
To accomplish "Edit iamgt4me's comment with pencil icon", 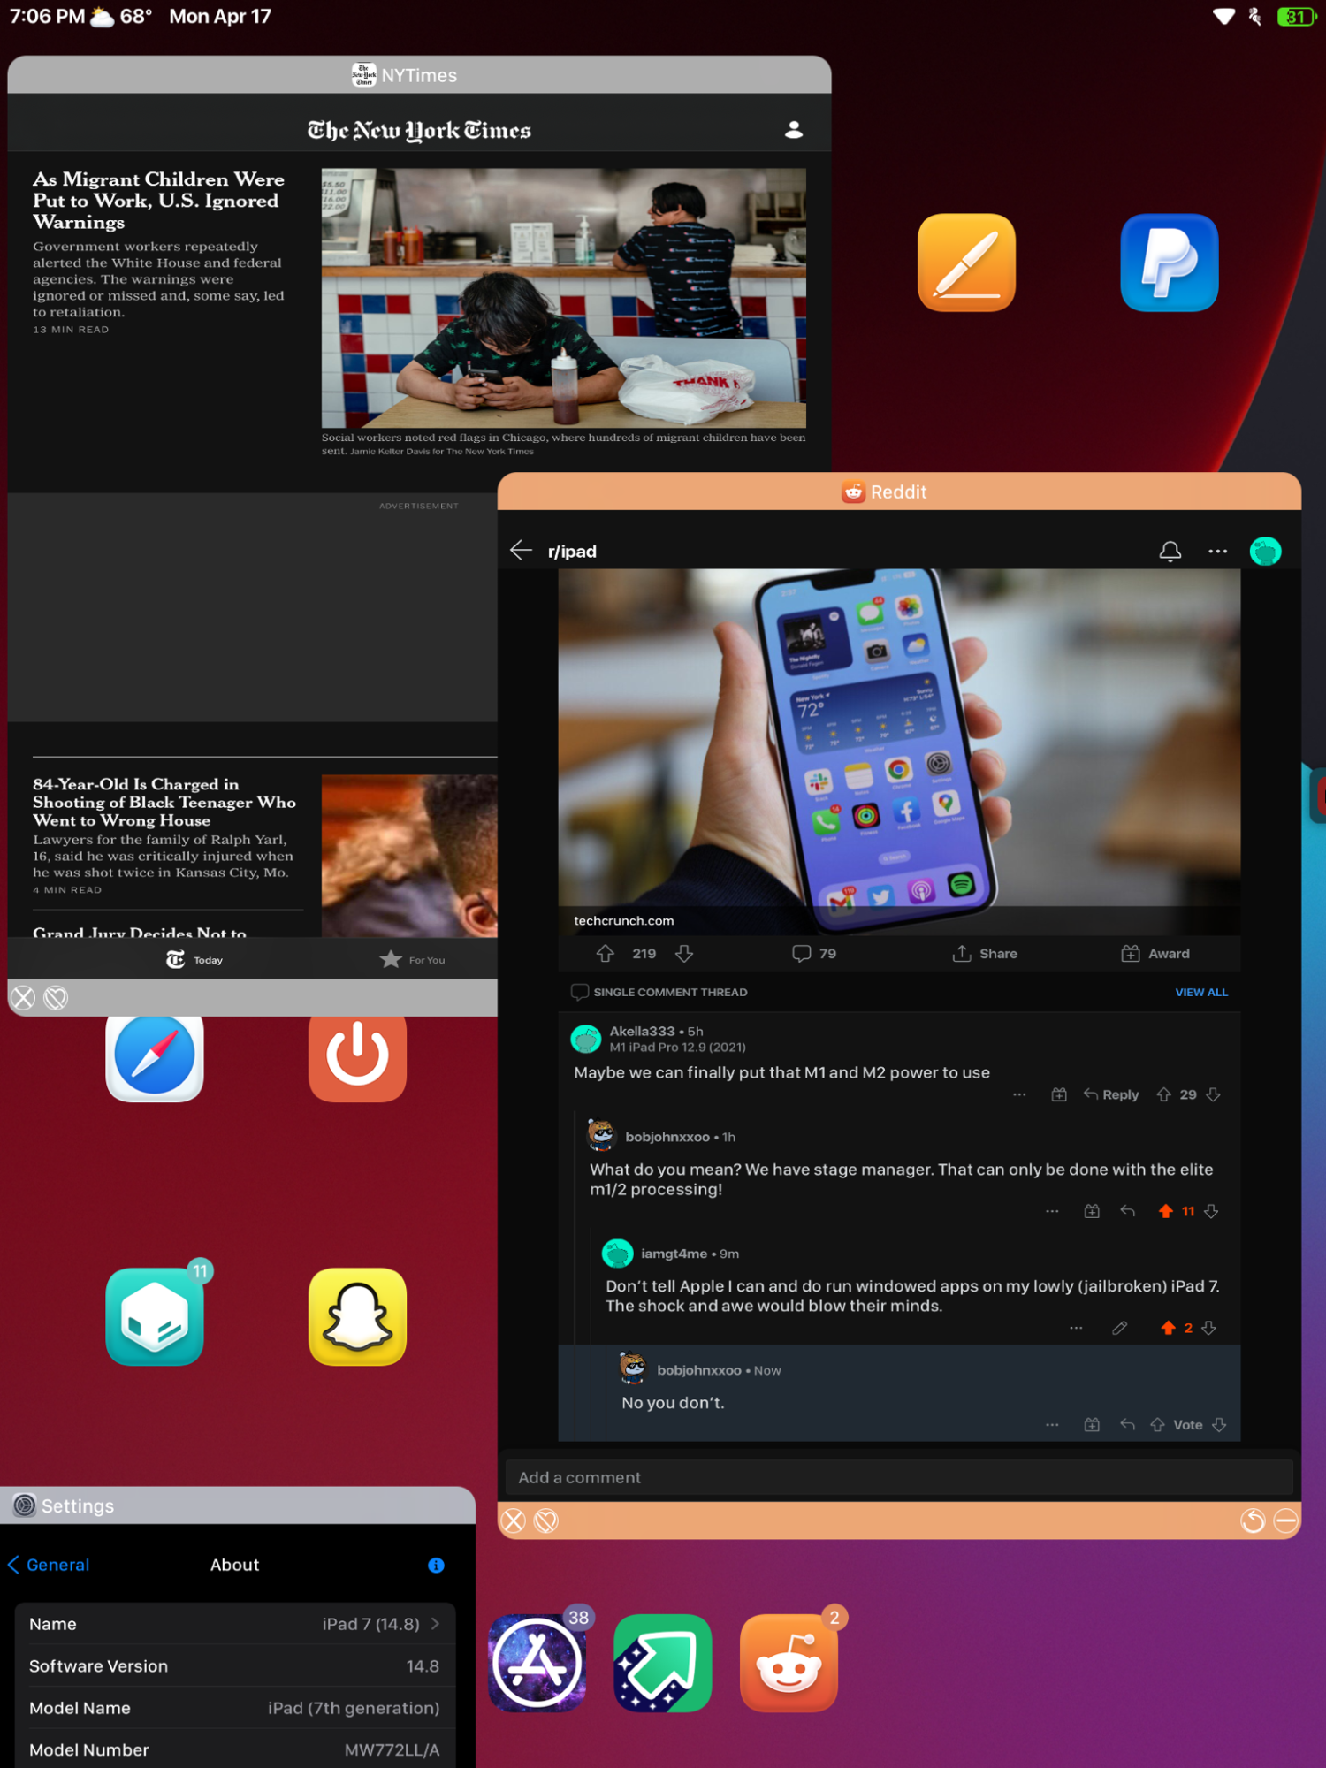I will [x=1119, y=1328].
